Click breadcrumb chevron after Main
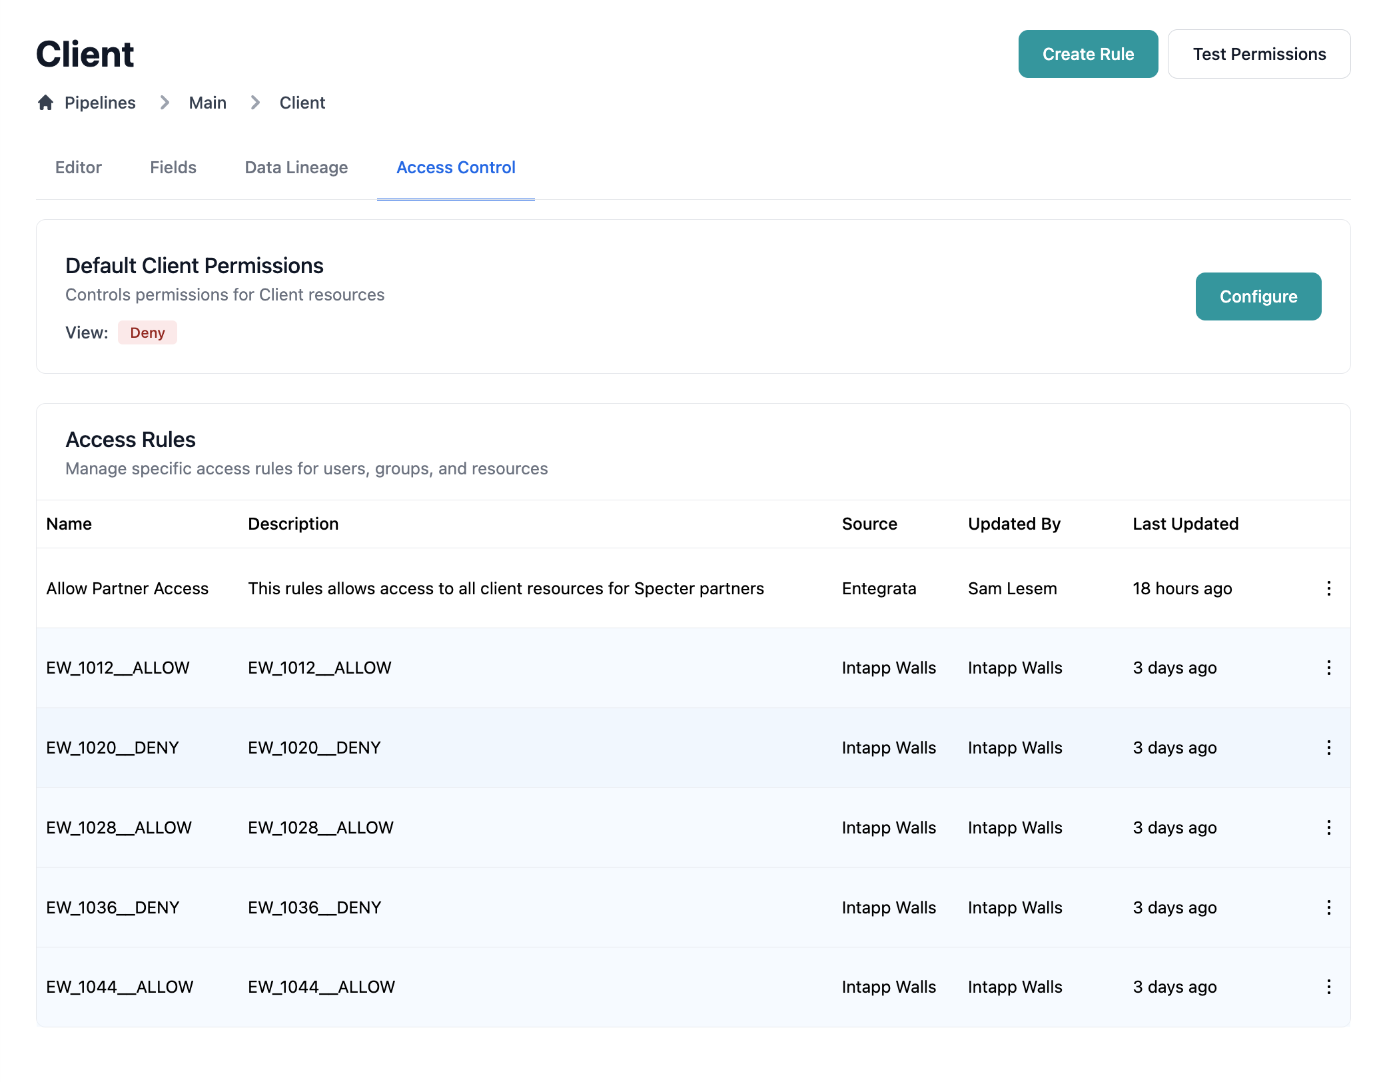This screenshot has height=1082, width=1383. (x=254, y=103)
